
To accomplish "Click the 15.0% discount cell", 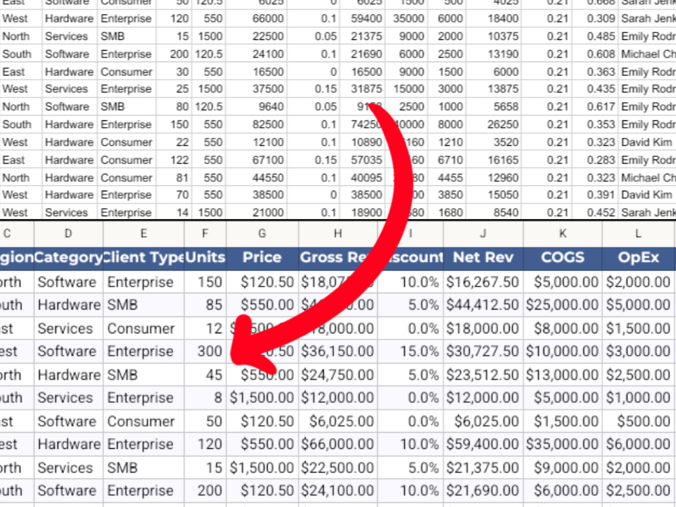I will 410,352.
